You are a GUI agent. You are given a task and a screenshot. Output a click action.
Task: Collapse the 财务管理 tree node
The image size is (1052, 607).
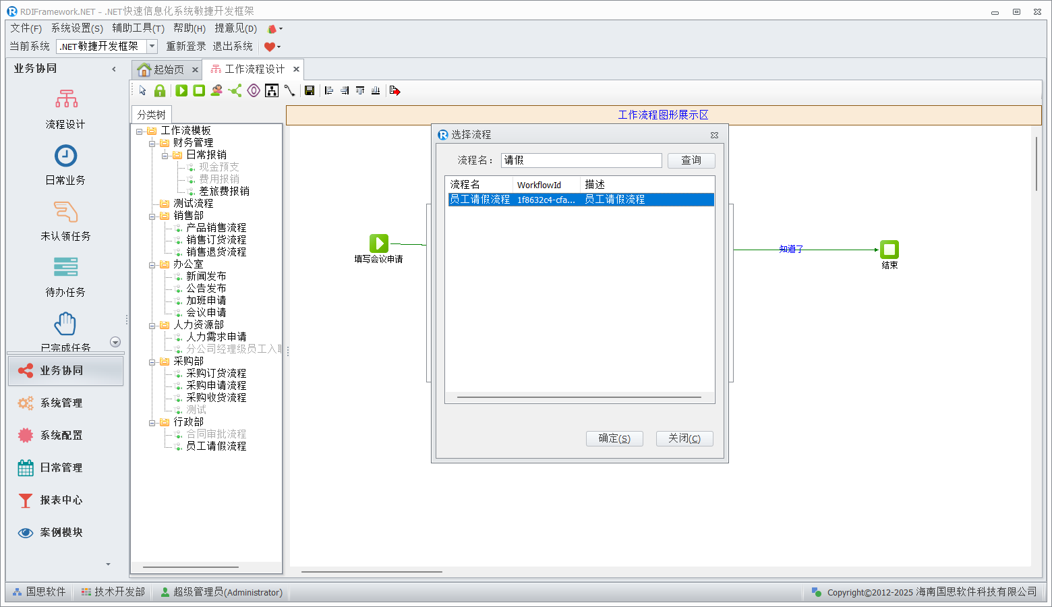[152, 143]
